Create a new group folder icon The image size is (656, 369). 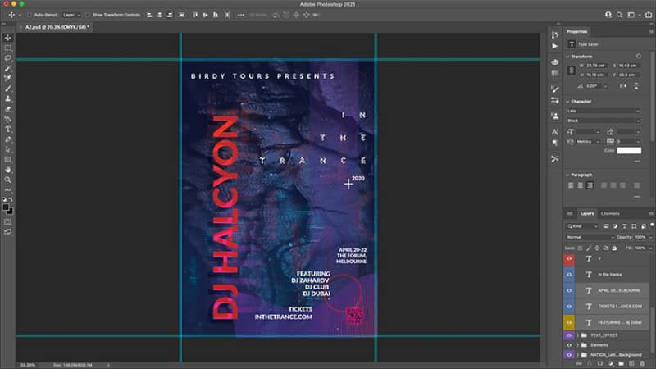click(622, 364)
